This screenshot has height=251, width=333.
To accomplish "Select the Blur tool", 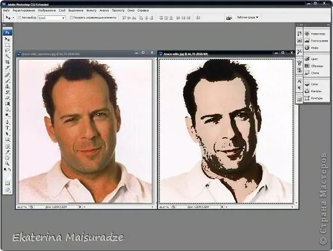I will click(x=8, y=109).
